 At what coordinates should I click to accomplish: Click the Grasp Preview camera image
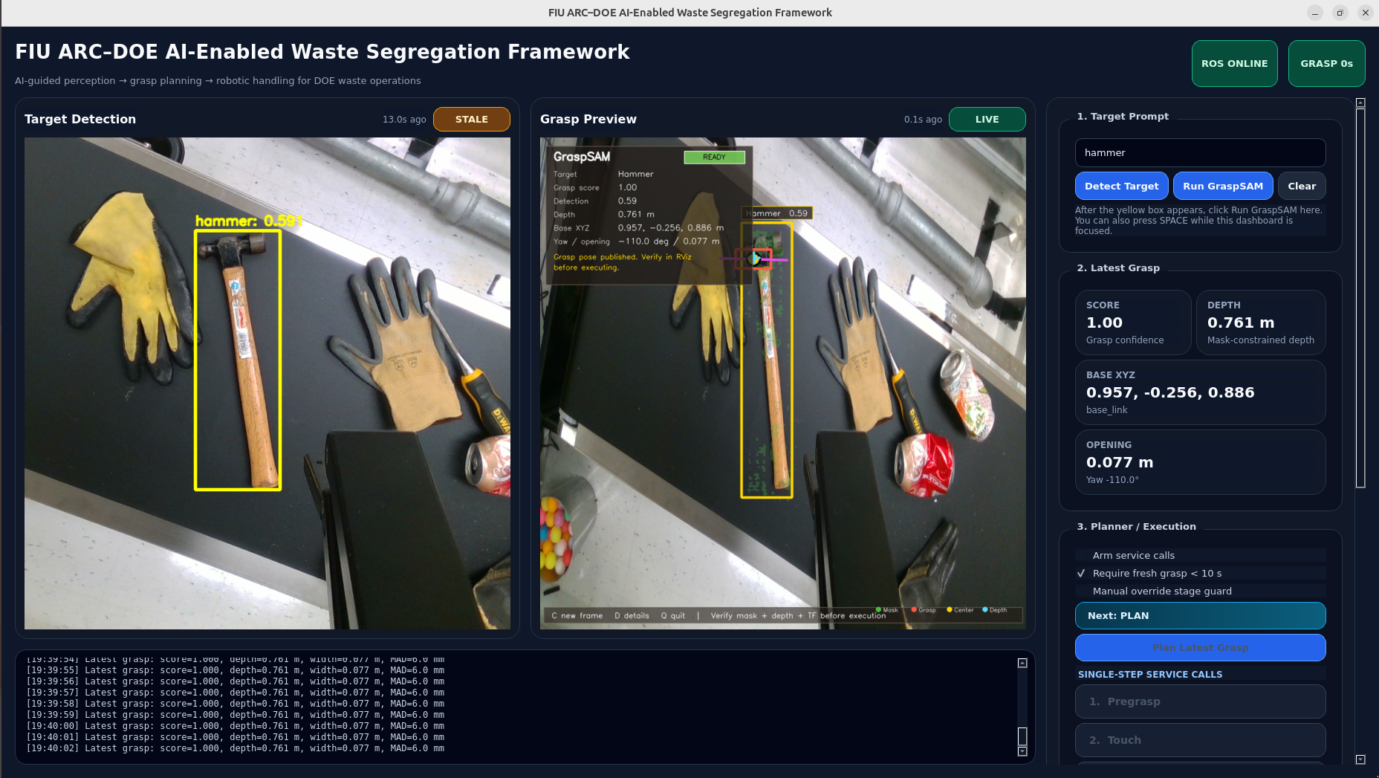[783, 383]
